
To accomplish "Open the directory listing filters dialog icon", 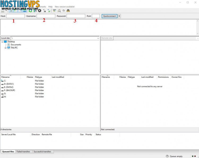I will pos(54,11).
